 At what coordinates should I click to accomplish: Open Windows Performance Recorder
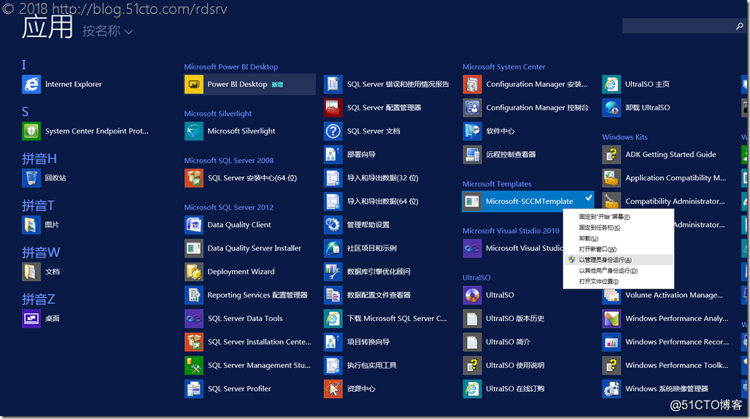click(665, 342)
